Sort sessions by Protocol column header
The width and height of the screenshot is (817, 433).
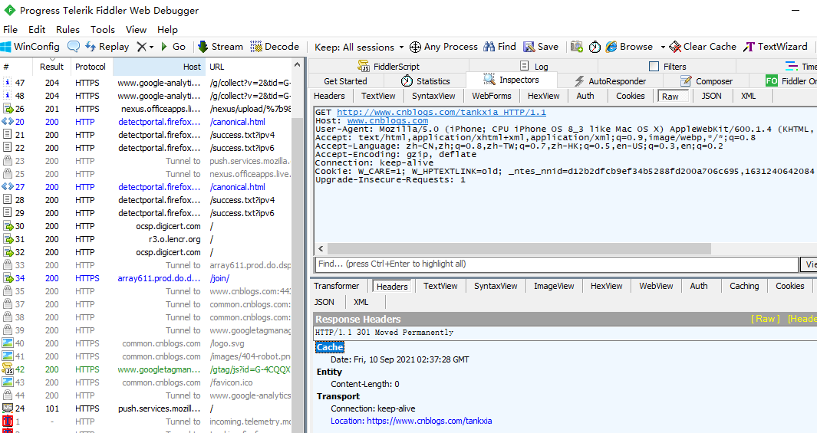click(91, 67)
